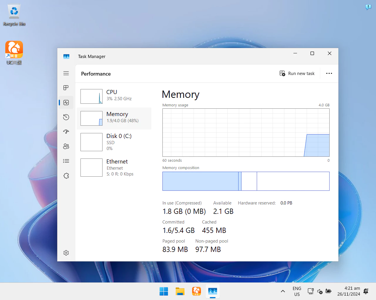This screenshot has height=300, width=376.
Task: Open File Explorer from the taskbar
Action: pos(180,291)
